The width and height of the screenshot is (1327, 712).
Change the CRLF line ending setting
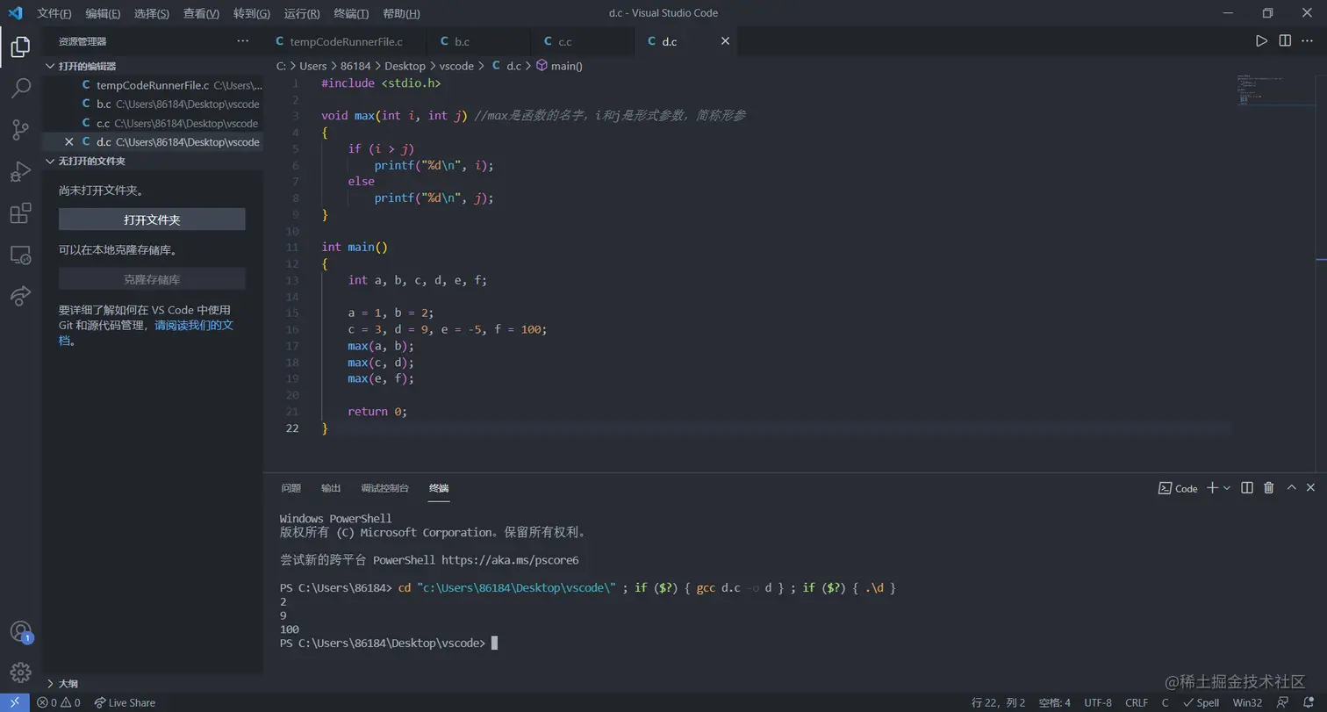[x=1137, y=702]
